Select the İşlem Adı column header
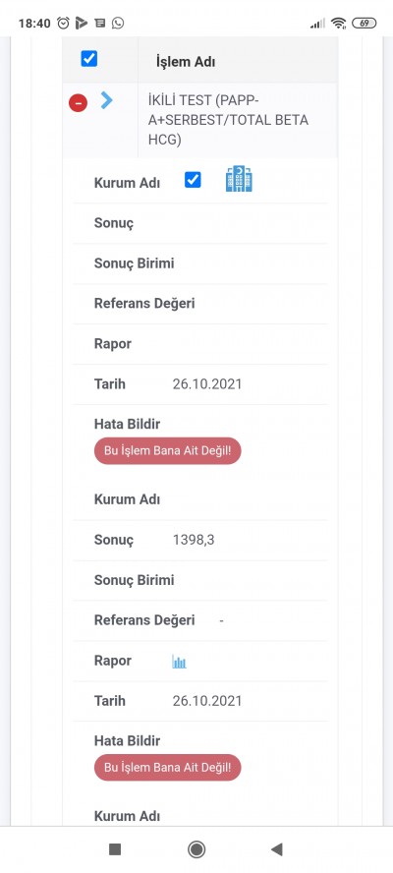Screen dimensions: 393x873 186,62
